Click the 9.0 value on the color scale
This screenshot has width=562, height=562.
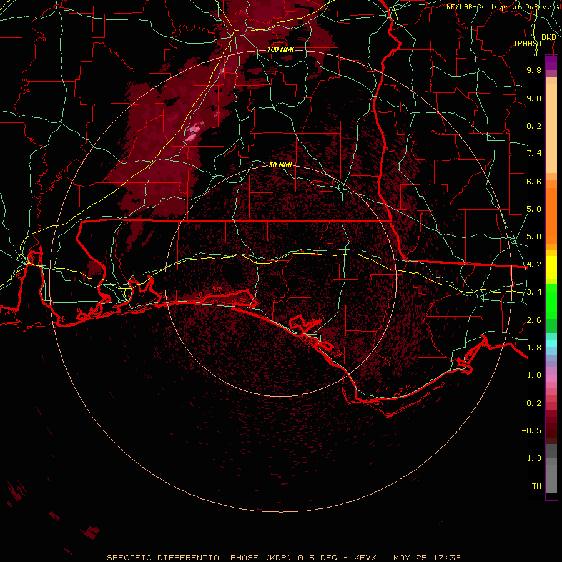(534, 98)
